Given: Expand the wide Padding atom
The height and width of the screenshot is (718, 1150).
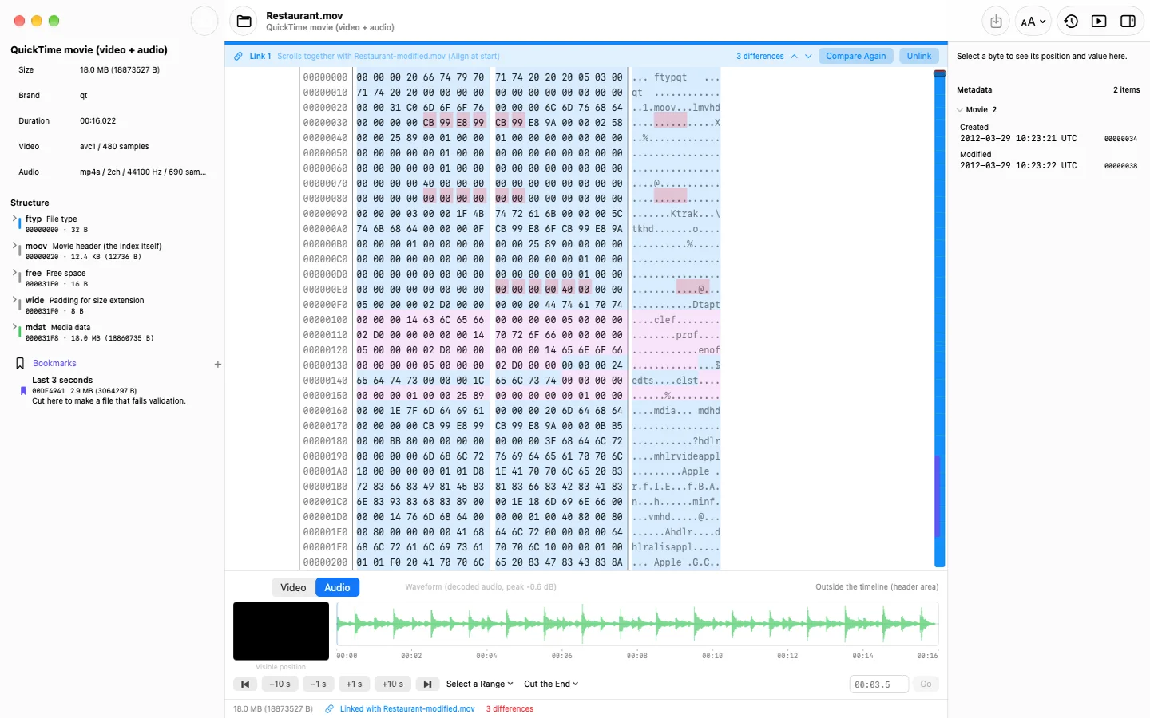Looking at the screenshot, I should (x=14, y=299).
